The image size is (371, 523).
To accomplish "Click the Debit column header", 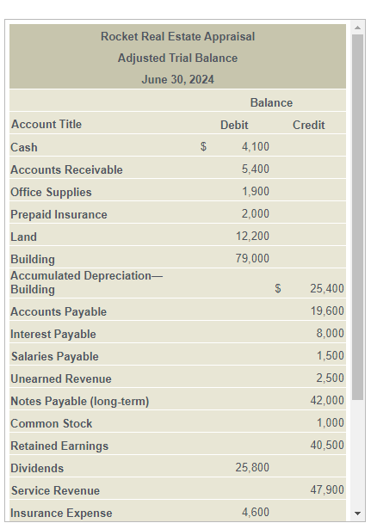I will pyautogui.click(x=234, y=125).
